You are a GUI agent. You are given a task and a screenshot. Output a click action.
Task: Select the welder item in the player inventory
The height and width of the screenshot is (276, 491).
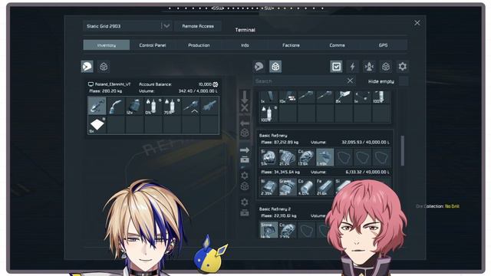[x=116, y=106]
